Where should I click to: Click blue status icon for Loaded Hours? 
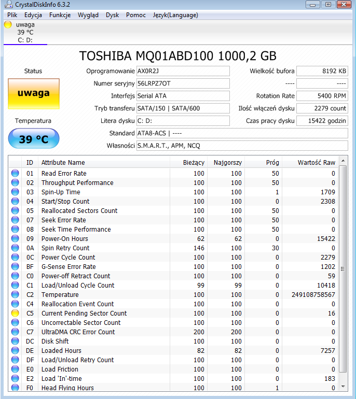pos(15,350)
